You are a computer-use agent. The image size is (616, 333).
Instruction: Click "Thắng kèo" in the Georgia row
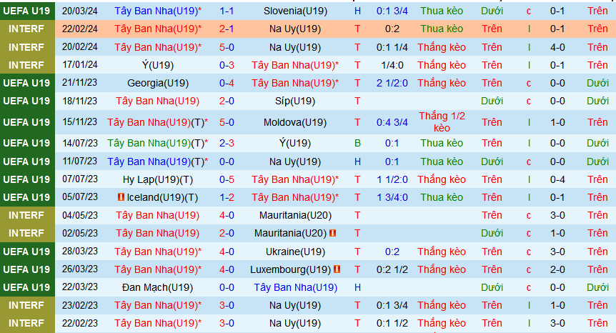point(442,83)
